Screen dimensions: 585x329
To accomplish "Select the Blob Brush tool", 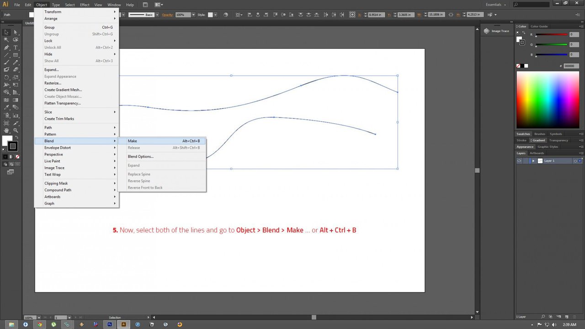I will (6, 70).
